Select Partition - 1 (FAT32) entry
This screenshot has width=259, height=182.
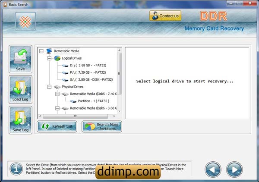tap(94, 101)
